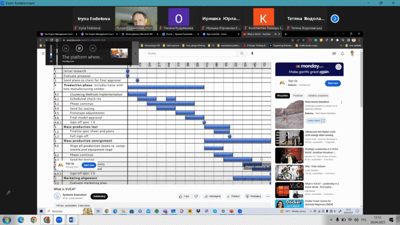This screenshot has height=225, width=400.
Task: Like the What is VUCA video
Action: [184, 196]
